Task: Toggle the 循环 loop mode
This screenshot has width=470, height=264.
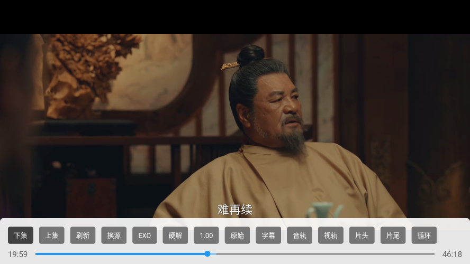Action: (x=424, y=235)
